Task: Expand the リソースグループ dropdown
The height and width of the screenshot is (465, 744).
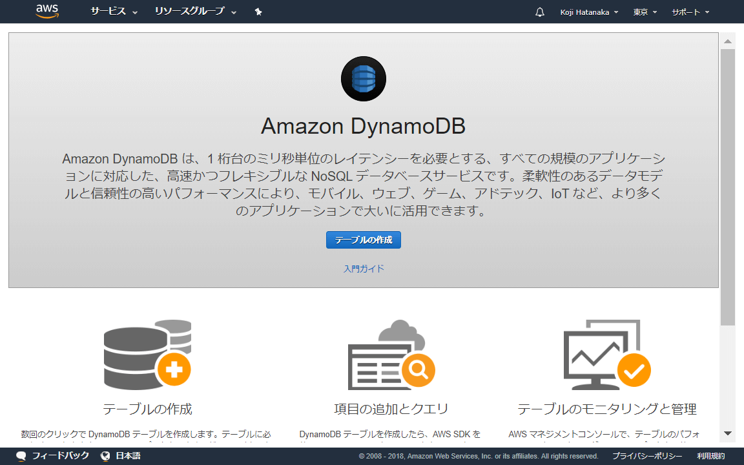Action: [196, 12]
